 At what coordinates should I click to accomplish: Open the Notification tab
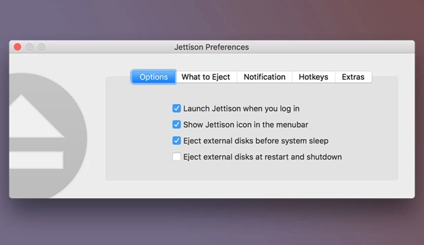tap(264, 77)
